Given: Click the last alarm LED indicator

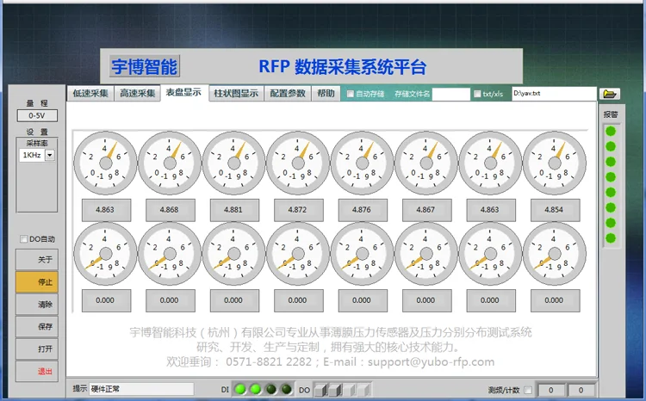Looking at the screenshot, I should coord(611,238).
